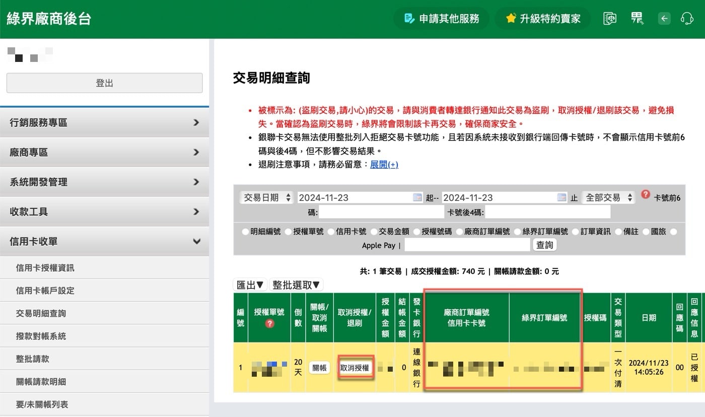Select the 交易金額 radio option
This screenshot has height=417, width=705.
(374, 232)
